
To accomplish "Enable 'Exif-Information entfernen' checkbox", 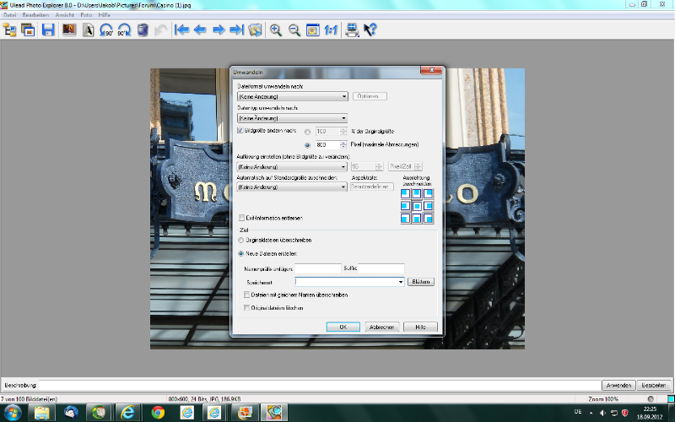I will click(242, 218).
